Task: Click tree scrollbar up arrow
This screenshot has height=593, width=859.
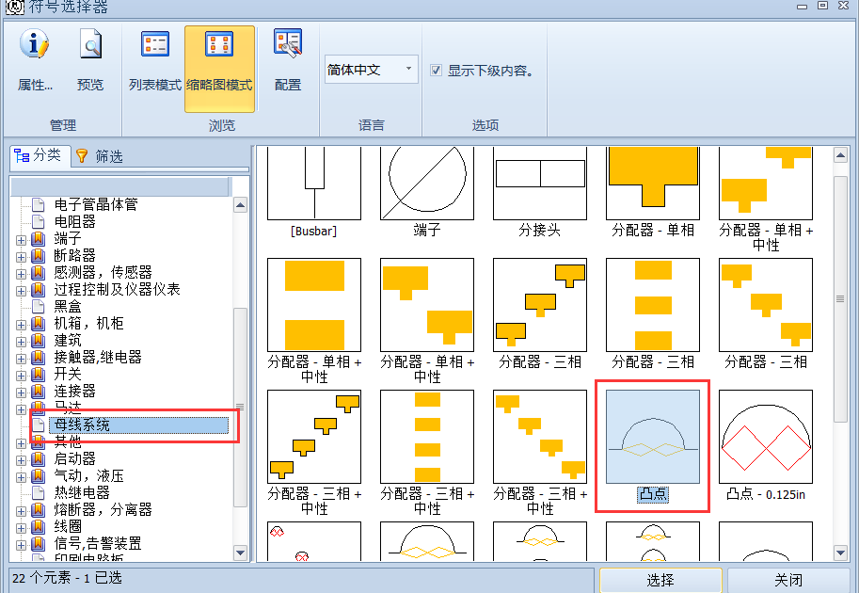Action: (240, 205)
